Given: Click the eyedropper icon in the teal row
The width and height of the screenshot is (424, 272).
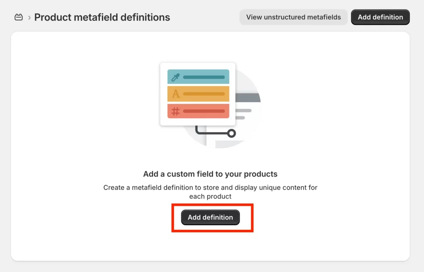Looking at the screenshot, I should coord(176,77).
